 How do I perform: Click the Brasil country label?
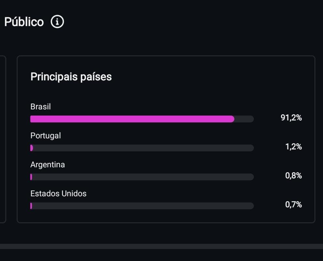click(x=40, y=107)
